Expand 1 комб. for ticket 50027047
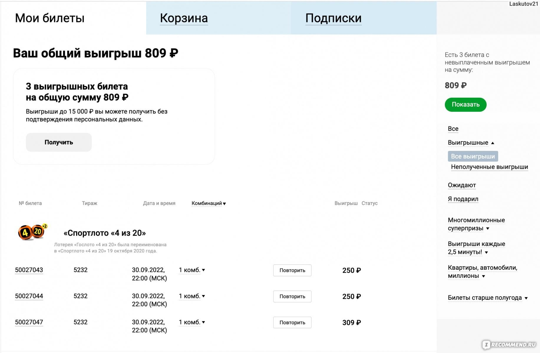Image resolution: width=540 pixels, height=353 pixels. pyautogui.click(x=192, y=322)
